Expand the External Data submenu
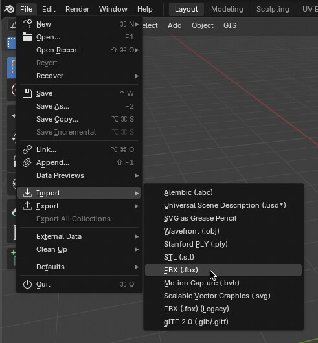The width and height of the screenshot is (318, 343). [79, 236]
